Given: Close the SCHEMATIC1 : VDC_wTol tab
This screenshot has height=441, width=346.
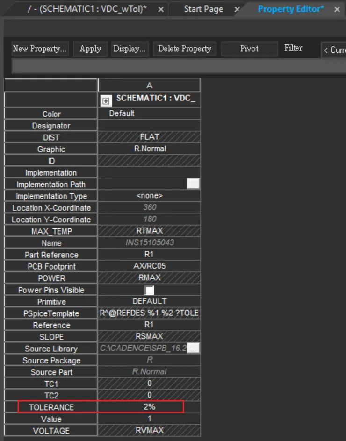Looking at the screenshot, I should coord(161,10).
